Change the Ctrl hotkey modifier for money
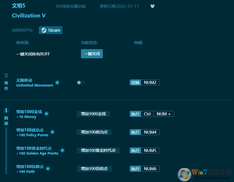This screenshot has height=182, width=234. pos(147,114)
